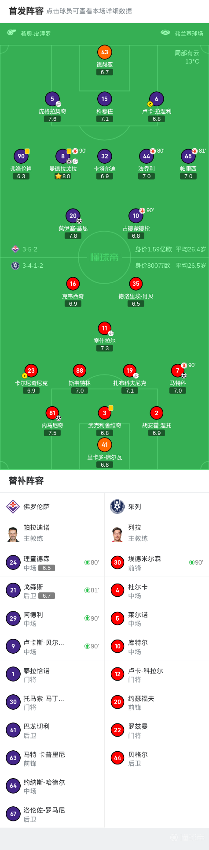Select captain number 6 卢卡-拉涅利
Viewport: 209px width, 850px height.
click(x=157, y=99)
